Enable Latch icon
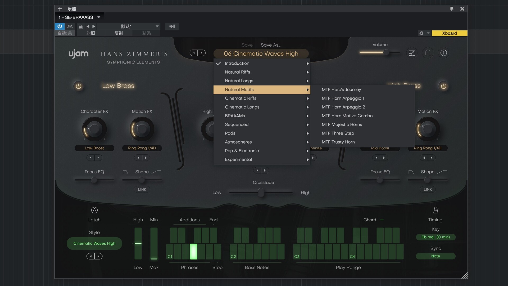 click(94, 210)
